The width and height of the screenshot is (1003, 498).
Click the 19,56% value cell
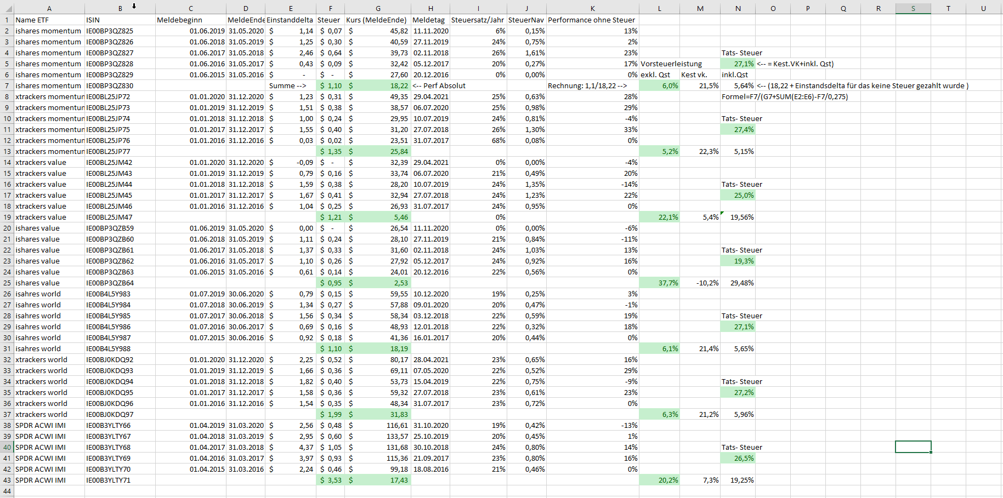pyautogui.click(x=738, y=217)
